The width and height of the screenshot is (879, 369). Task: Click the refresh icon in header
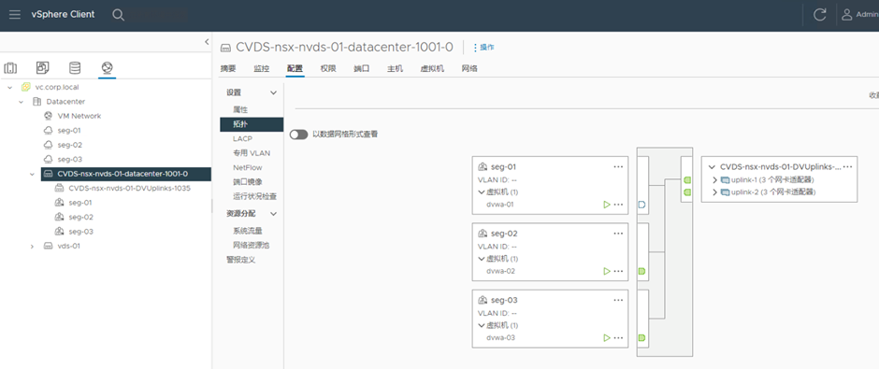point(819,15)
